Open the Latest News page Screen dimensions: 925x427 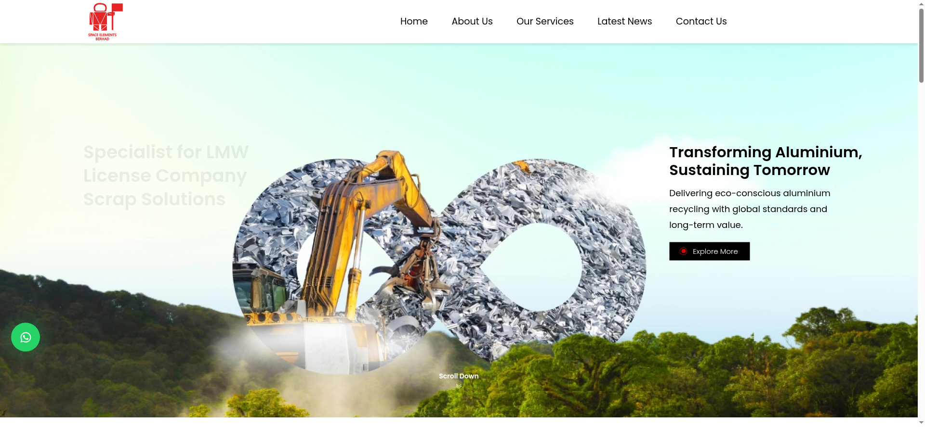pos(624,21)
